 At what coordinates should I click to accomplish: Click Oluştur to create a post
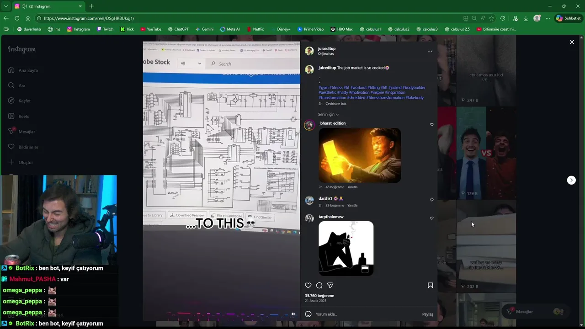(x=21, y=162)
